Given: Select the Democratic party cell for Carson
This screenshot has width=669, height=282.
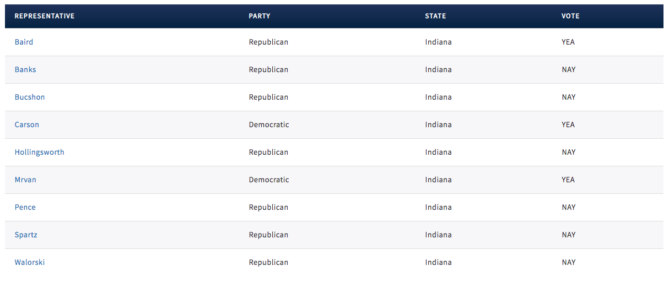Looking at the screenshot, I should pyautogui.click(x=269, y=124).
